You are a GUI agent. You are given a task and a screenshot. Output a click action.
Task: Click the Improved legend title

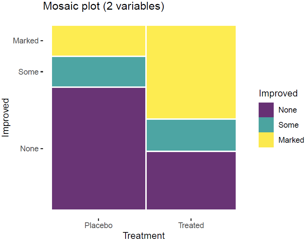coord(278,94)
